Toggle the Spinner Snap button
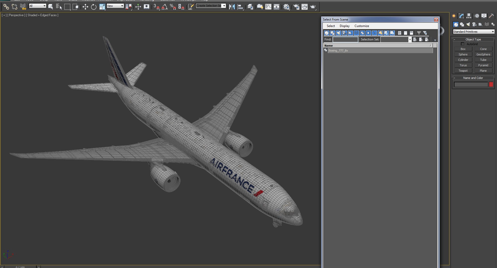497x268 pixels. click(x=181, y=7)
